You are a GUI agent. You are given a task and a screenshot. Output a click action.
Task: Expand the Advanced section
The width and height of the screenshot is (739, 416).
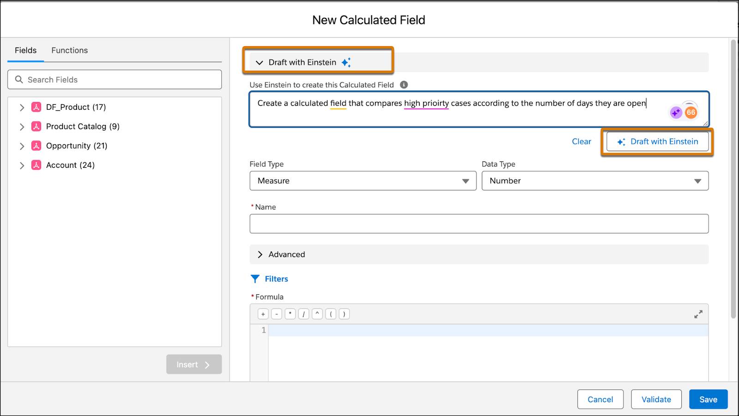(x=260, y=254)
